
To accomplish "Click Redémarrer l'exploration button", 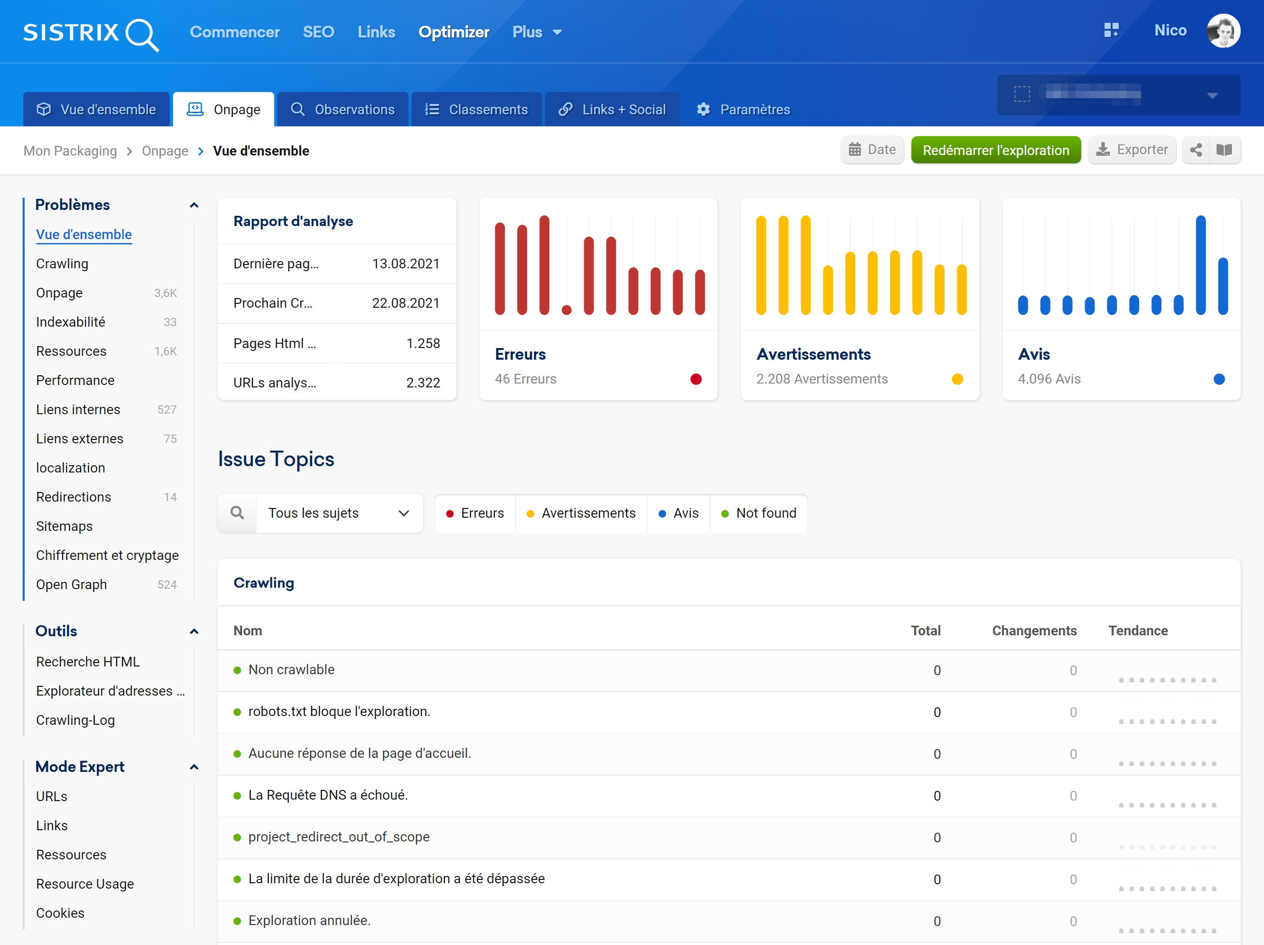I will (996, 150).
